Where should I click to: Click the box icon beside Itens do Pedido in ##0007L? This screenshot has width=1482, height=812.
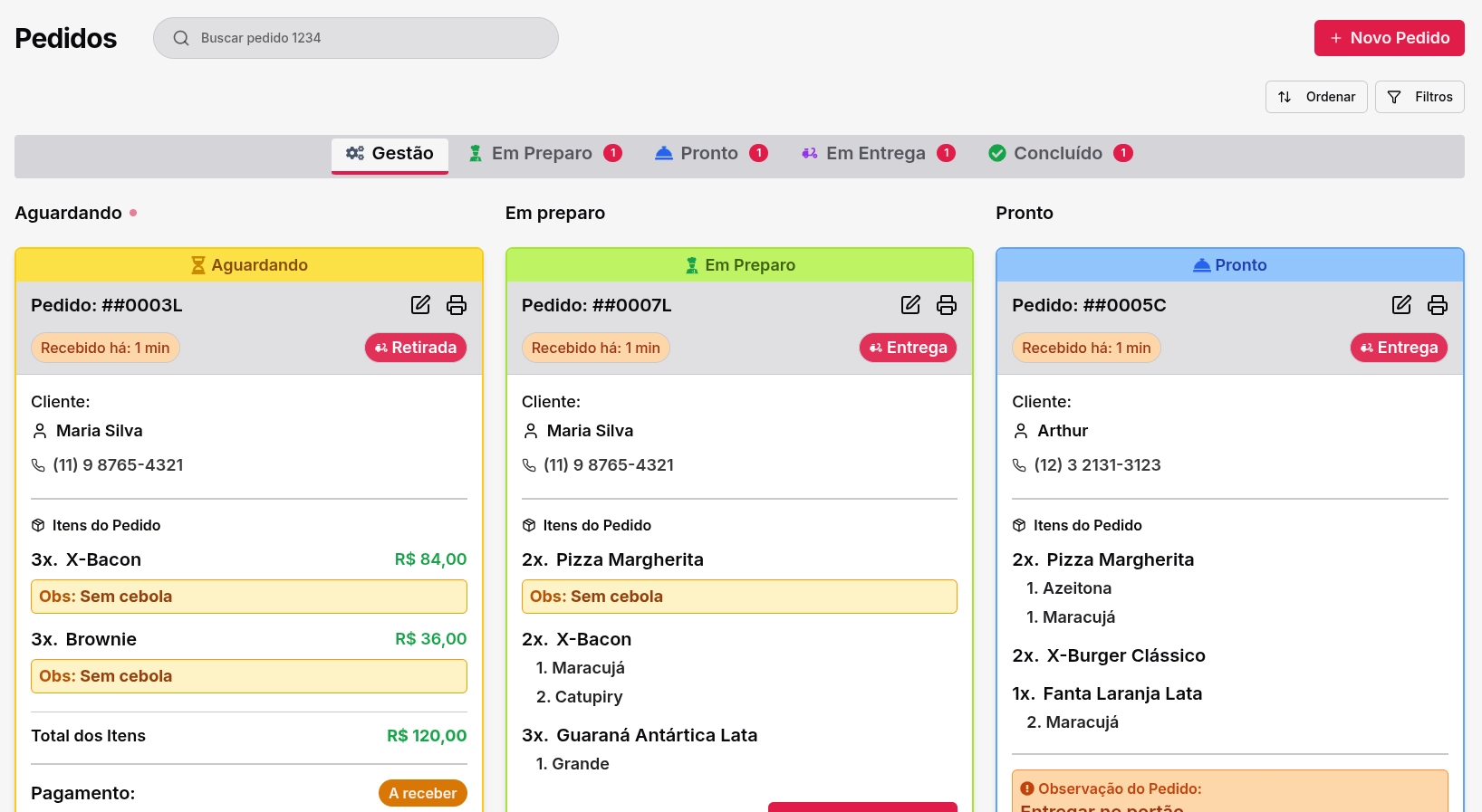(529, 525)
